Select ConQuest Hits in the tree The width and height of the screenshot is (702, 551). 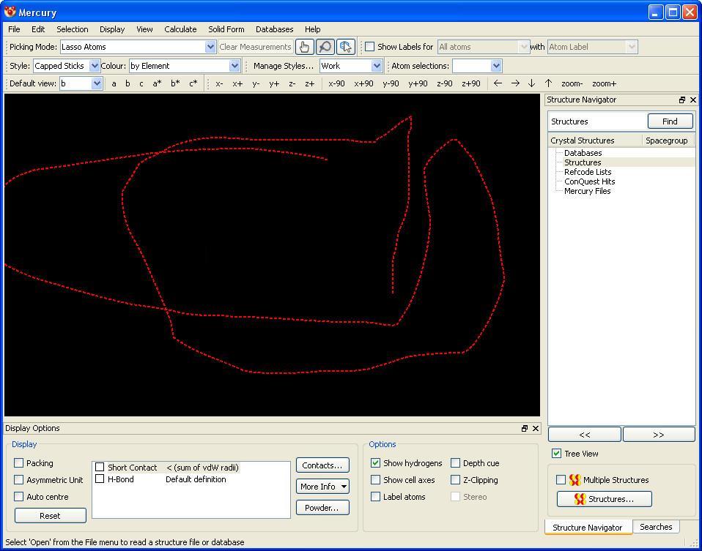tap(589, 181)
